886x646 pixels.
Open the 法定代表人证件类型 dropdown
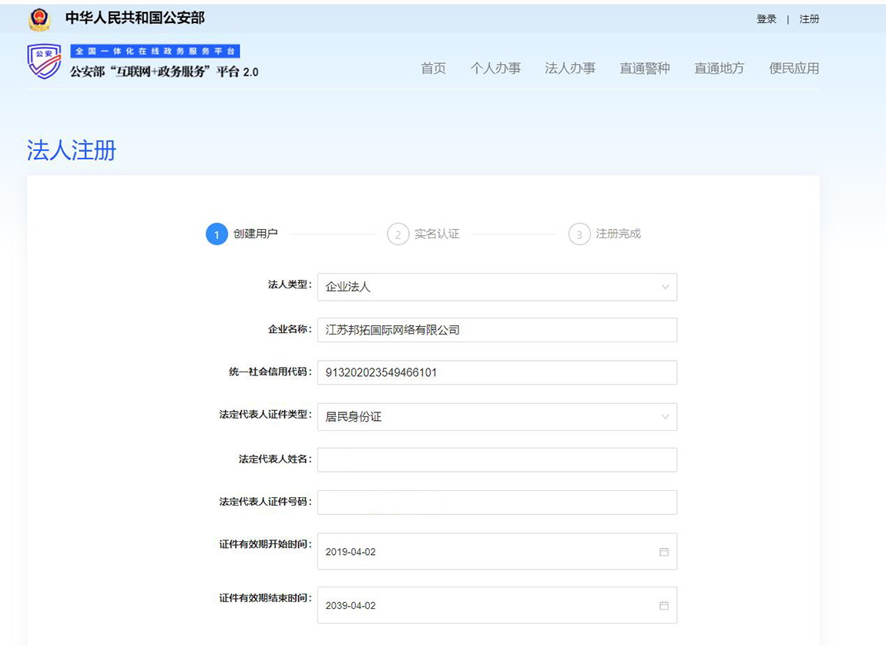497,417
